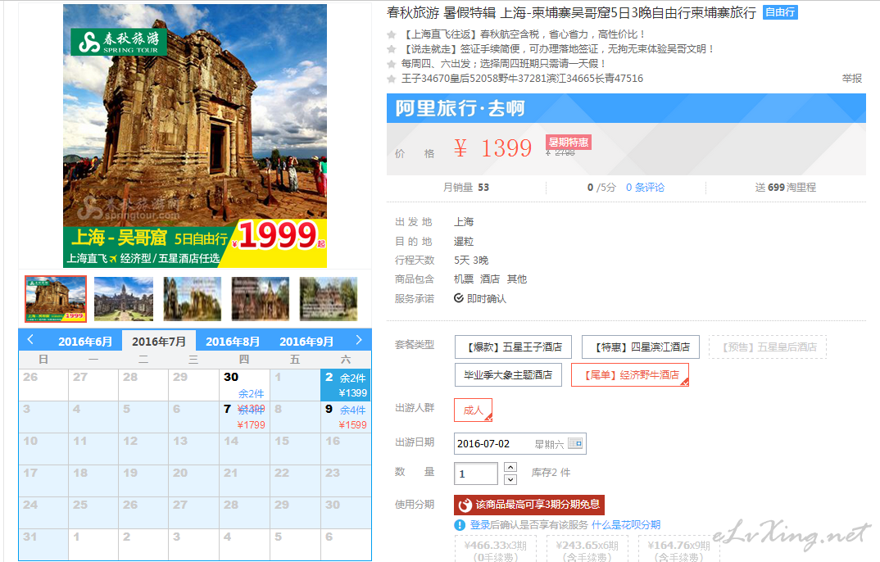The height and width of the screenshot is (562, 880).
Task: Click the star icon before 王子34670
Action: point(392,79)
